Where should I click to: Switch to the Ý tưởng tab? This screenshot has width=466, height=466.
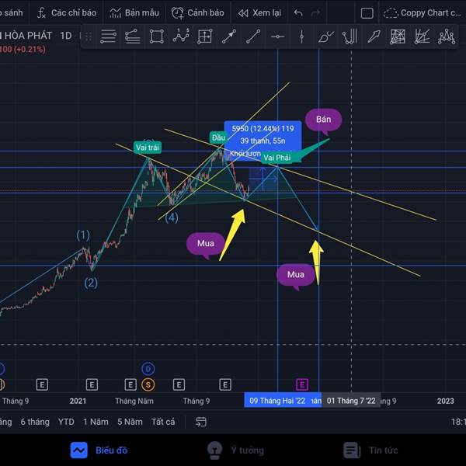coord(235,450)
